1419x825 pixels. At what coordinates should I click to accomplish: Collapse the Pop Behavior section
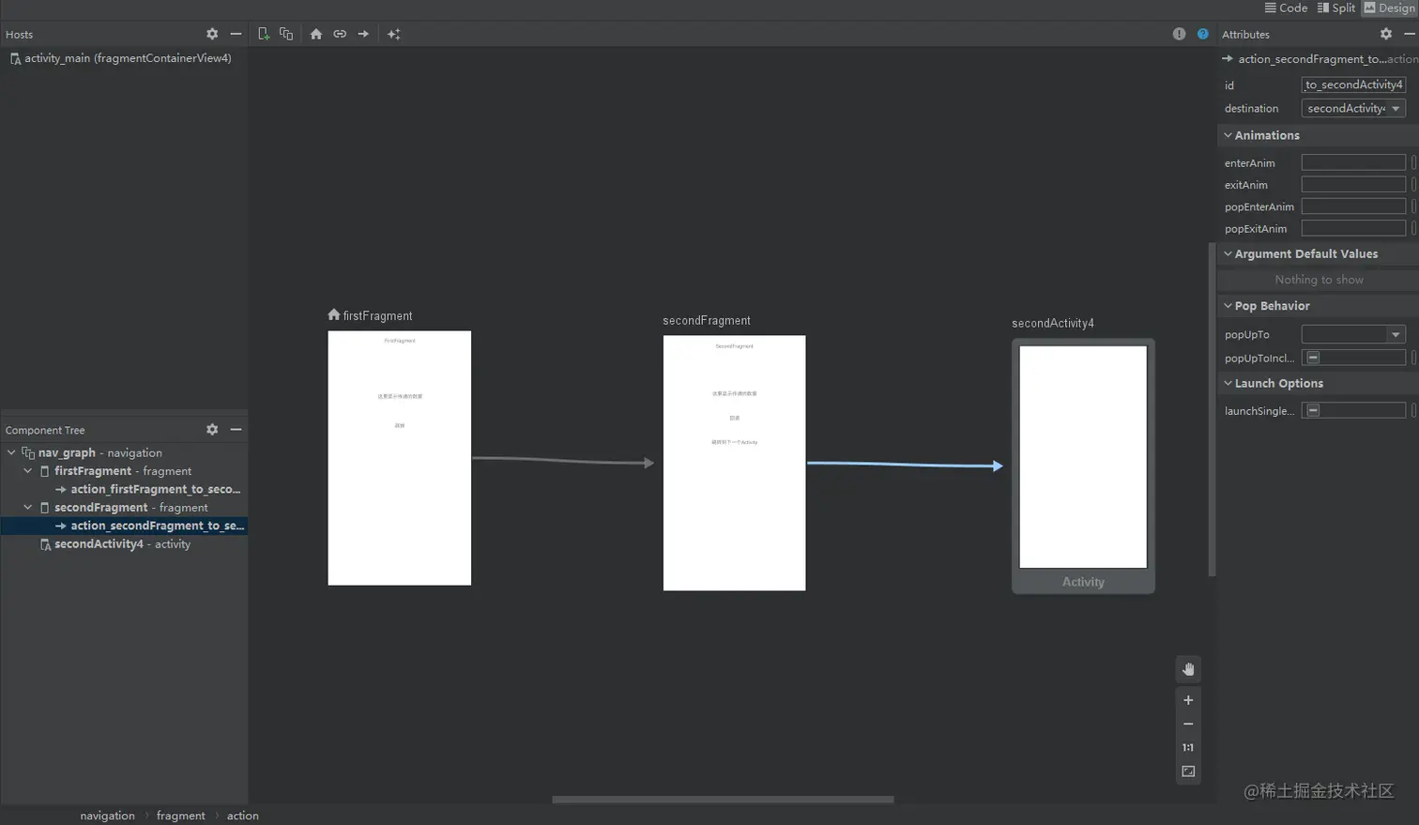coord(1228,305)
